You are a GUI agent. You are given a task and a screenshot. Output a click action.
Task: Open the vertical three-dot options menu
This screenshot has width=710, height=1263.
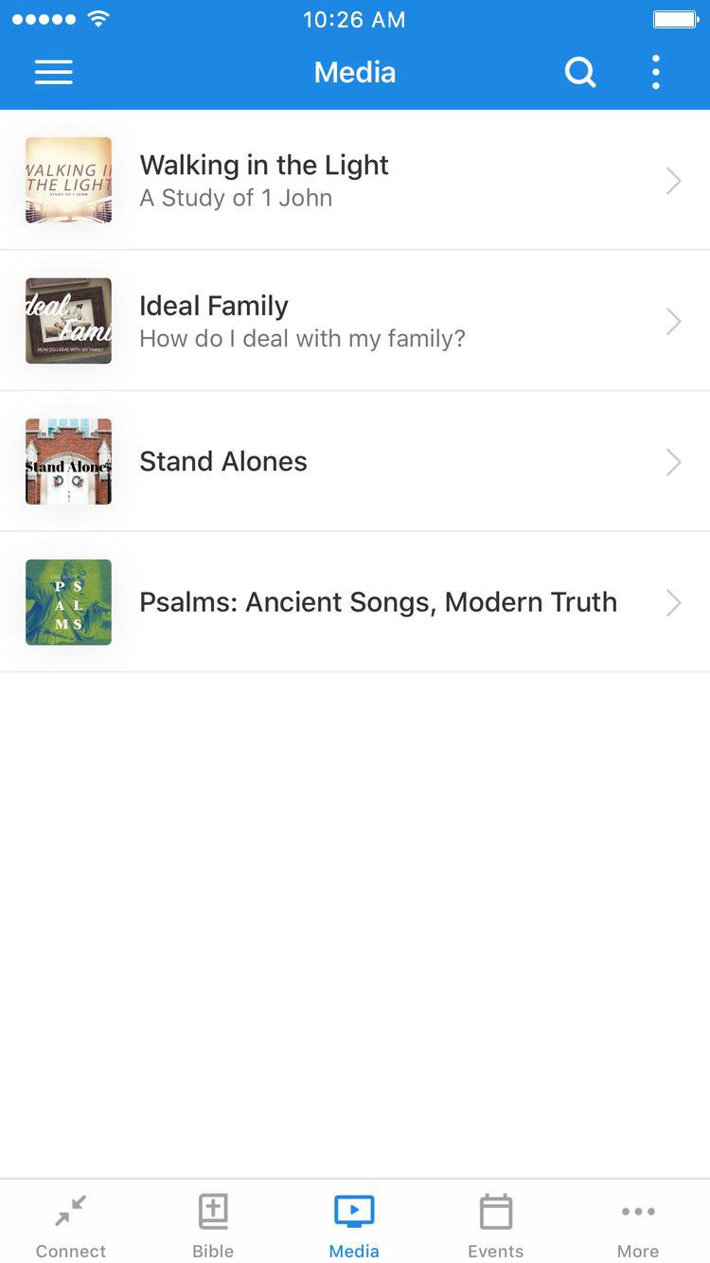click(x=655, y=72)
